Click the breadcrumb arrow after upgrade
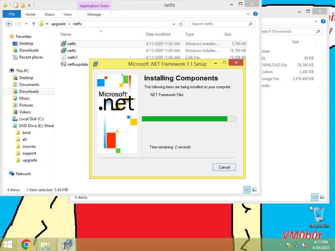Screen dimensions: 335x251 click(69, 24)
